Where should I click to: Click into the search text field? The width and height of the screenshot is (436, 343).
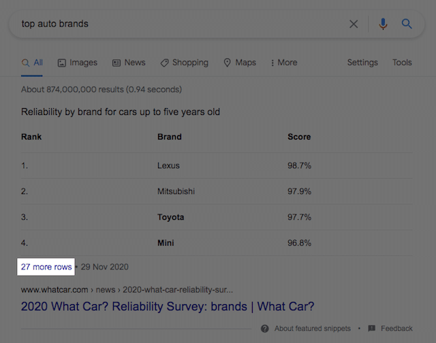177,24
